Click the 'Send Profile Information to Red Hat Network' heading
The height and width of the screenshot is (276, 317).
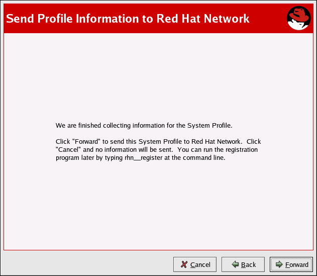[128, 19]
